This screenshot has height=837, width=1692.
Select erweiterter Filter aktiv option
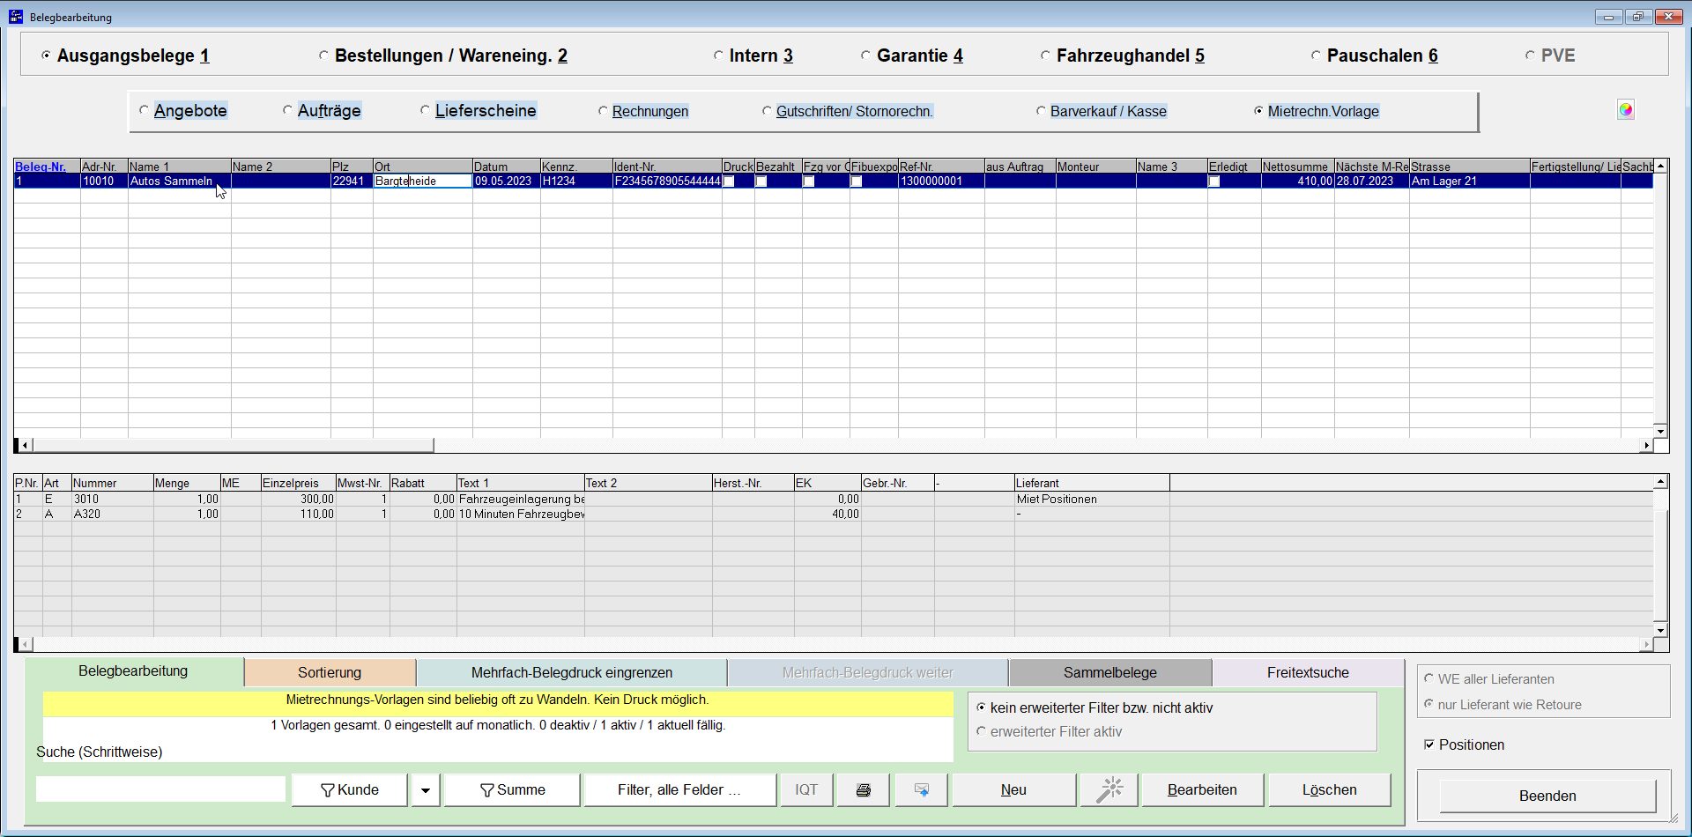click(x=1049, y=731)
